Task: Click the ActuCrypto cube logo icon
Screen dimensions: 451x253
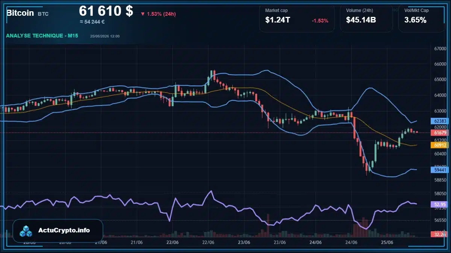Action: coord(26,231)
